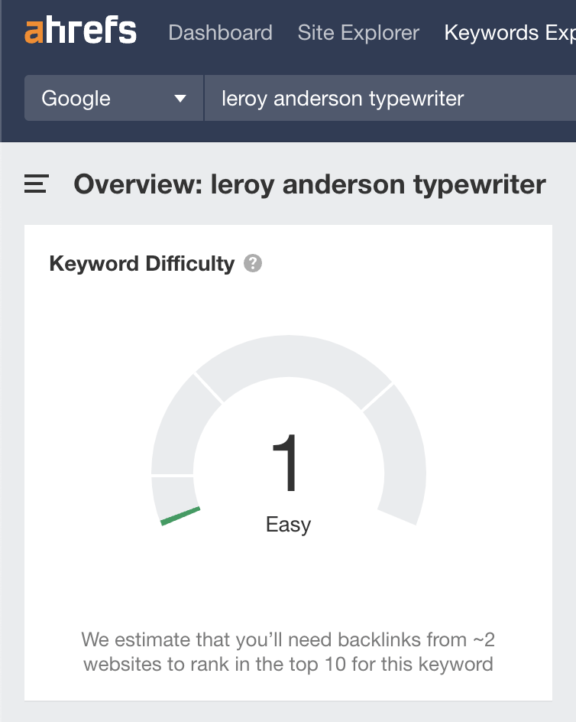576x722 pixels.
Task: Click the Keyword Difficulty help question mark
Action: pyautogui.click(x=253, y=263)
